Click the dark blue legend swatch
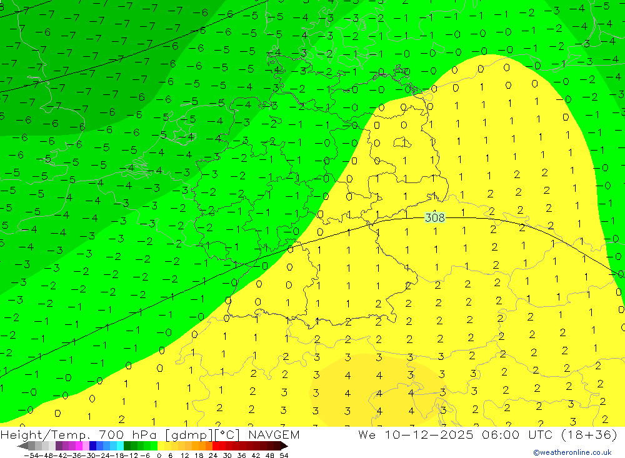Screen dimensions: 625x458 coord(92,446)
